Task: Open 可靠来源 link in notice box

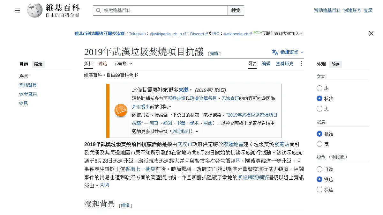Action: (x=177, y=98)
